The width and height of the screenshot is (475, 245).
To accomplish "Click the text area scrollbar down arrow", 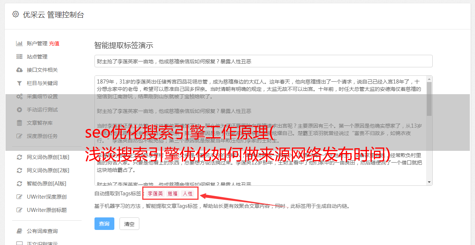I will point(429,182).
